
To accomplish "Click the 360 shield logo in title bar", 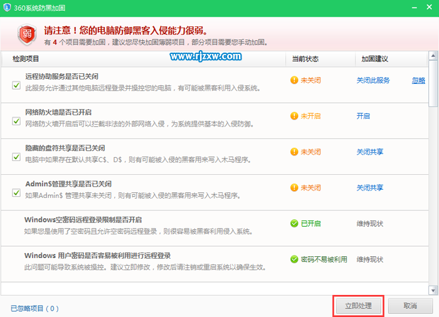I will pos(7,8).
